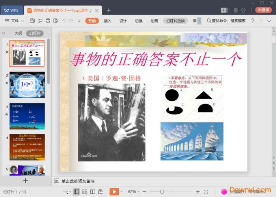Click the main vertical scrollbar thumb

274,39
